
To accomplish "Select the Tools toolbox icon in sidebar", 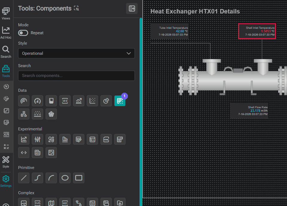I will tap(6, 71).
